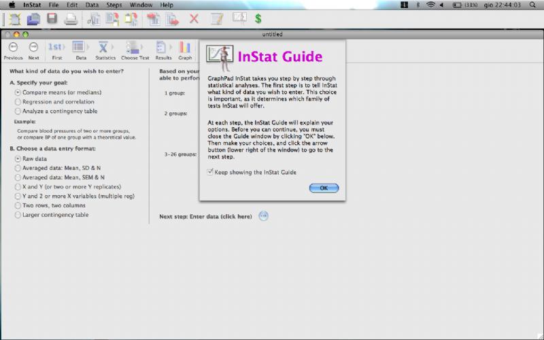Click the volume menu bar icon
This screenshot has height=340, width=544.
tap(441, 5)
